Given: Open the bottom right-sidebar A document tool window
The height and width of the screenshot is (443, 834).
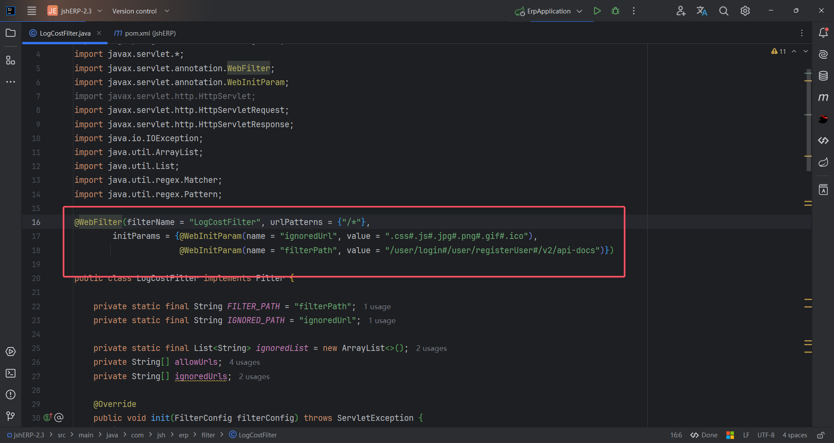Looking at the screenshot, I should [x=823, y=190].
